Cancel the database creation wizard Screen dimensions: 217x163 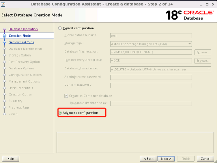pos(205,159)
